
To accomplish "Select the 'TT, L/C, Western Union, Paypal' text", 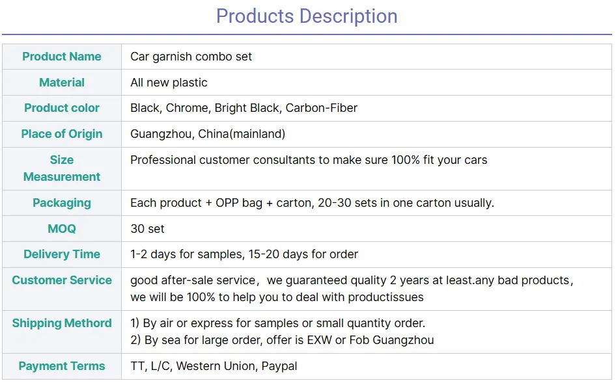I will (214, 366).
